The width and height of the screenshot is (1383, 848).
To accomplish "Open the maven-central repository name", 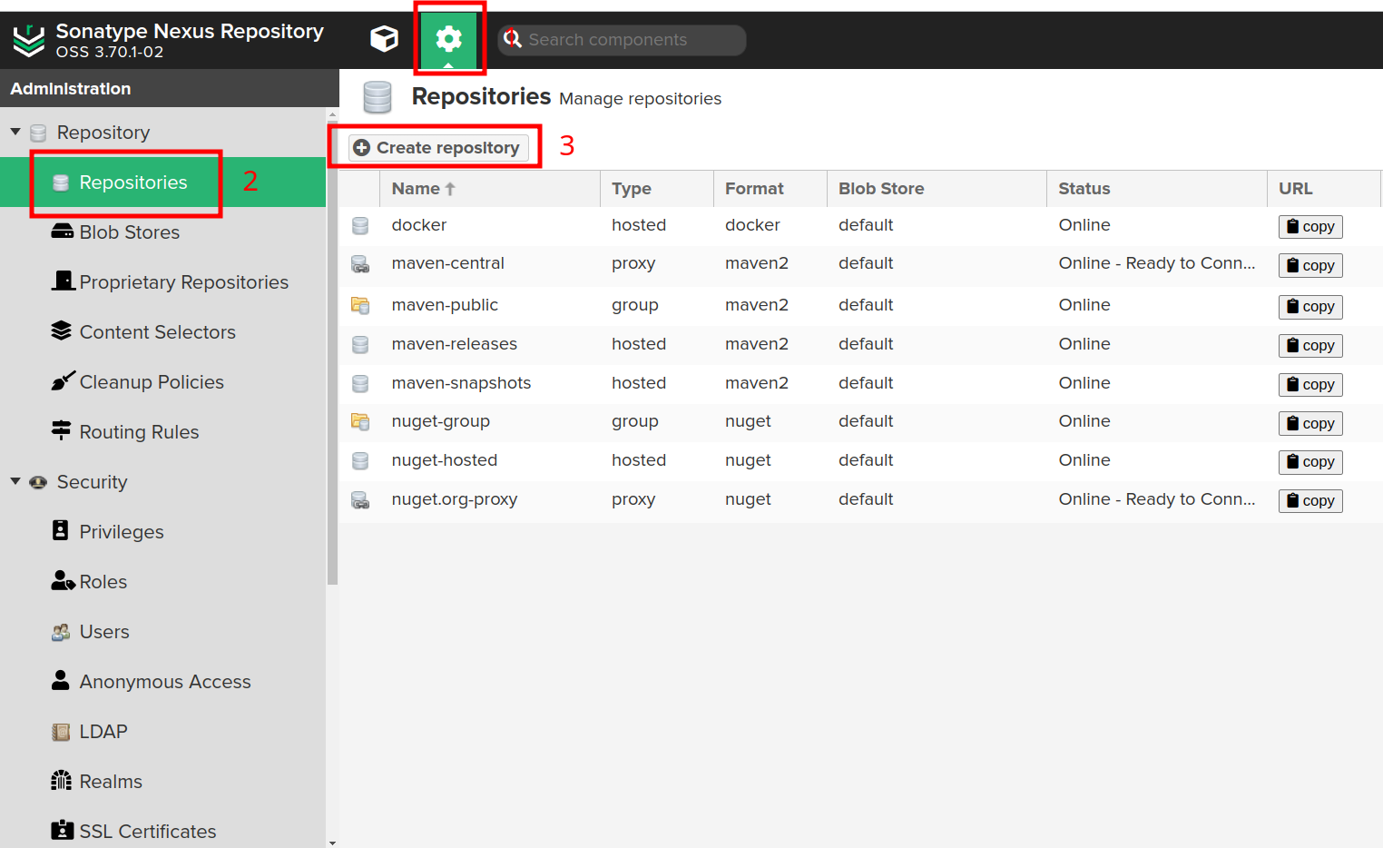I will tap(447, 263).
